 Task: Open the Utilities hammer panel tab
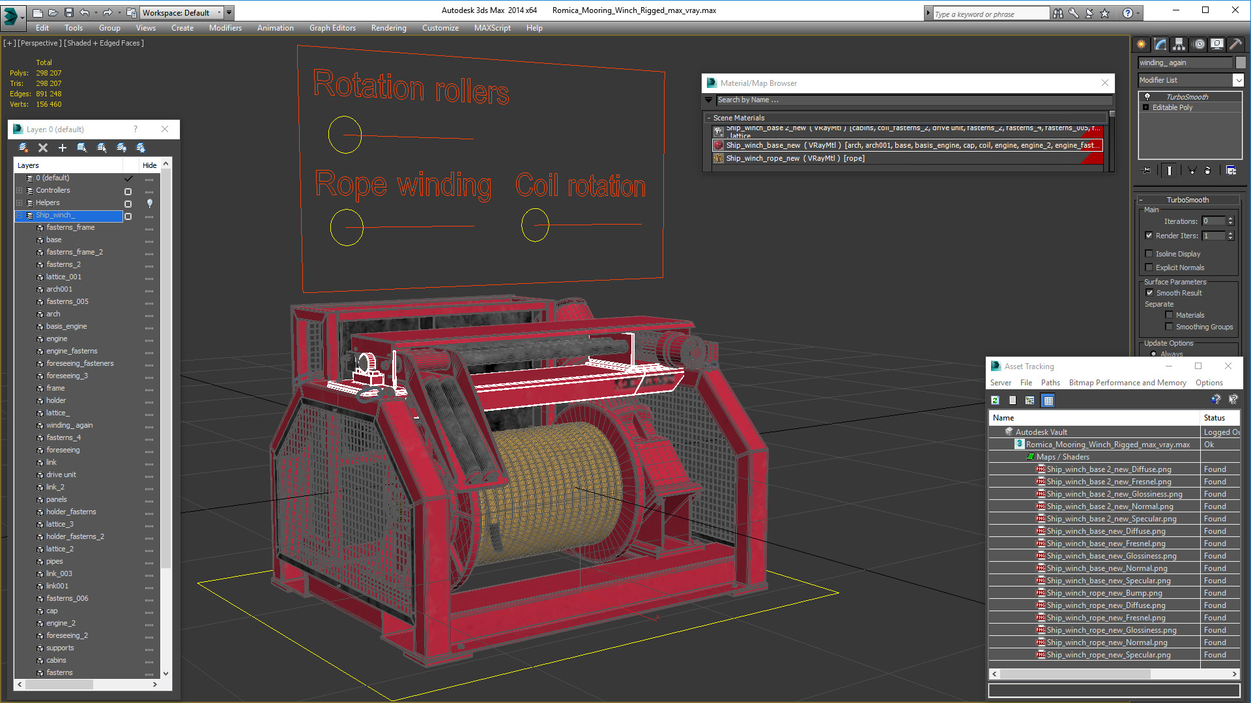1235,44
